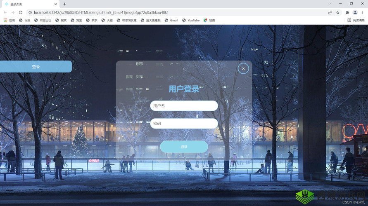Image resolution: width=368 pixels, height=206 pixels.
Task: Open site info icon in address bar
Action: tap(30, 13)
